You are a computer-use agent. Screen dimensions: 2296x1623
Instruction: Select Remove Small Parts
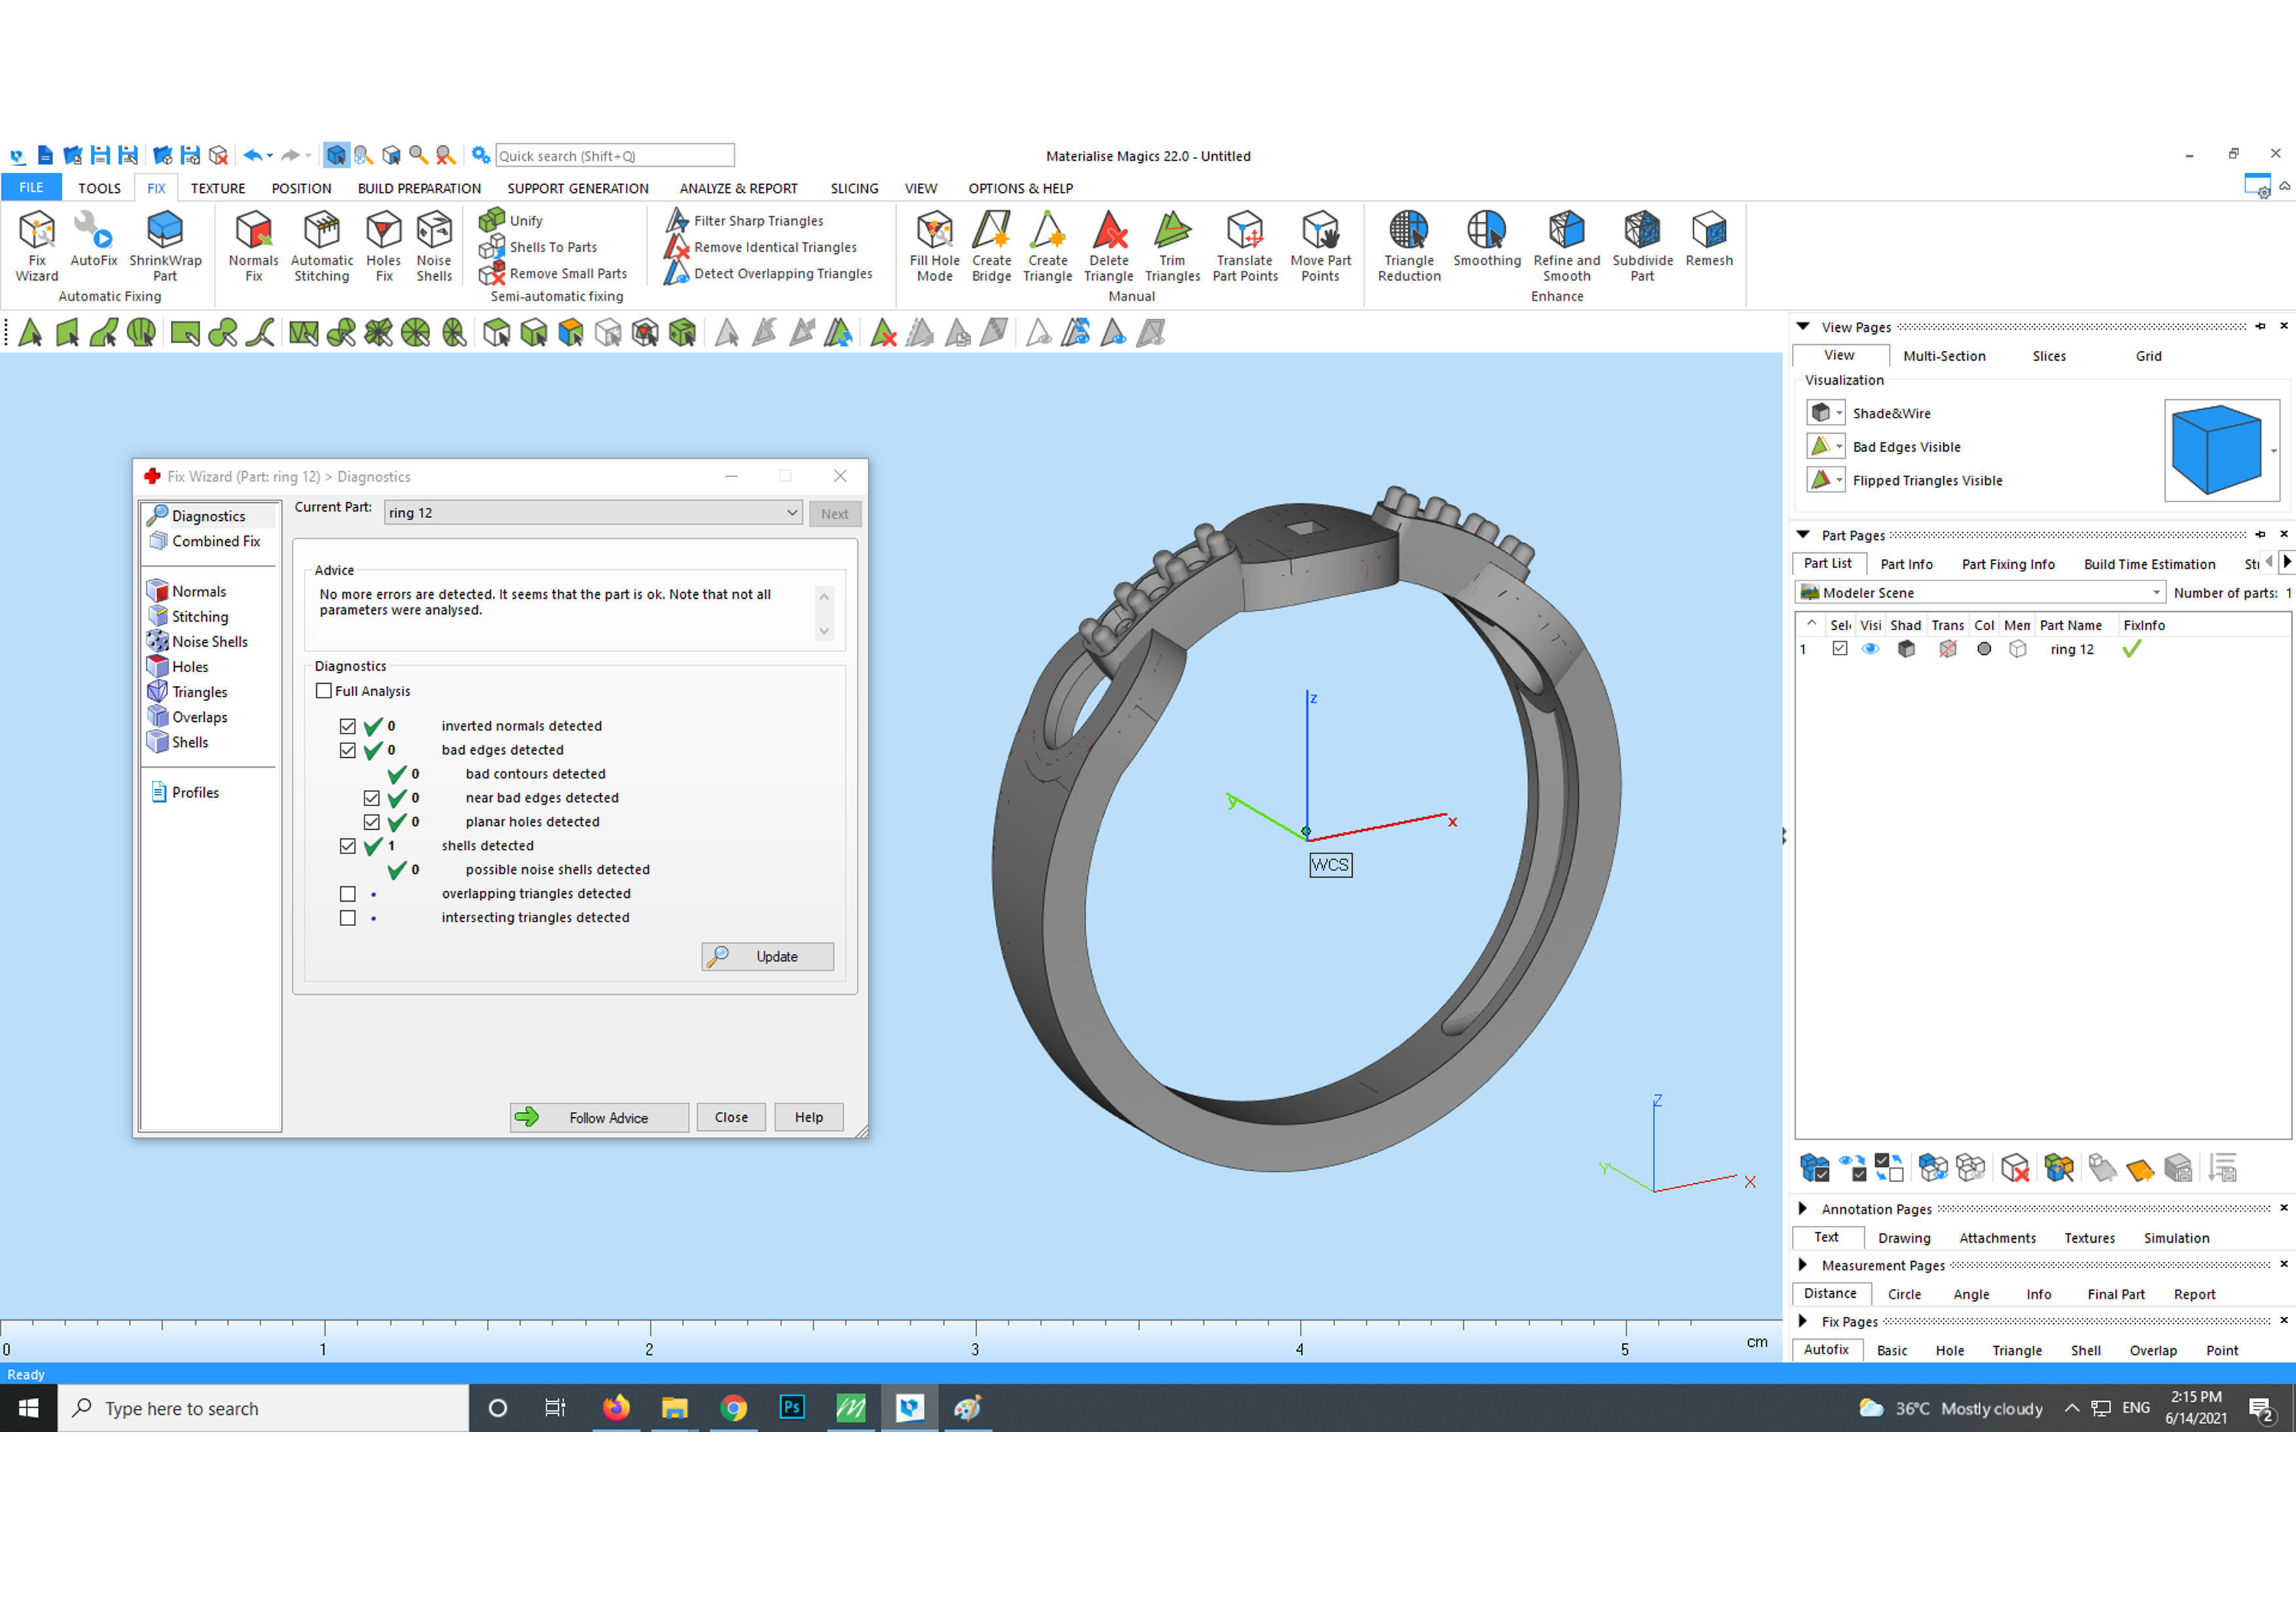pyautogui.click(x=553, y=273)
